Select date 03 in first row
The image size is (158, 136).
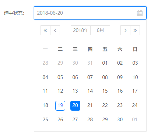click(135, 63)
